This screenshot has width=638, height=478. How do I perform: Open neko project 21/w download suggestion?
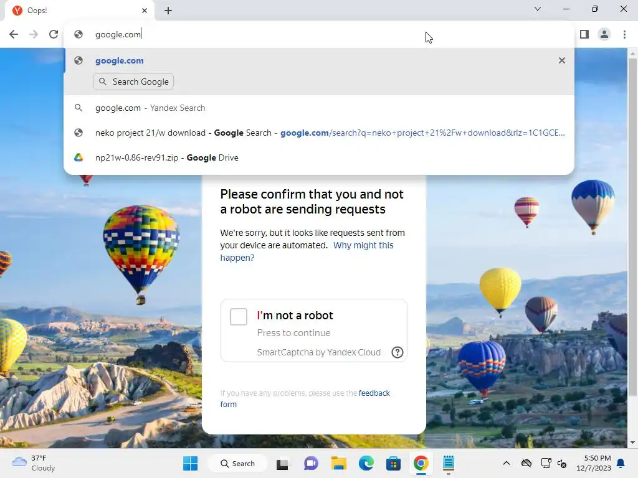(319, 133)
